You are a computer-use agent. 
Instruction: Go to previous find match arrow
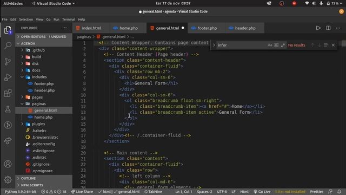[x=312, y=45]
